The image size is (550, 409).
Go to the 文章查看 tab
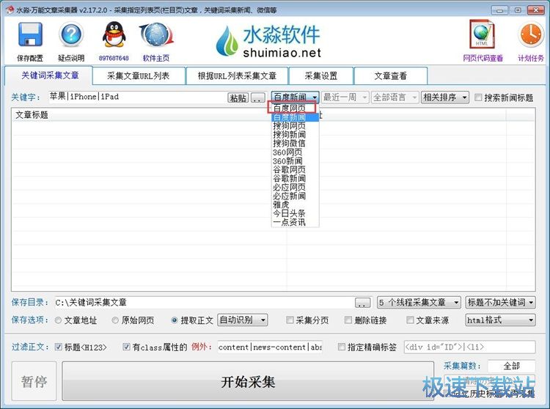(x=390, y=75)
